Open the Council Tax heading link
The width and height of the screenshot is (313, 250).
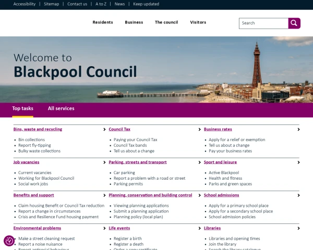(119, 129)
